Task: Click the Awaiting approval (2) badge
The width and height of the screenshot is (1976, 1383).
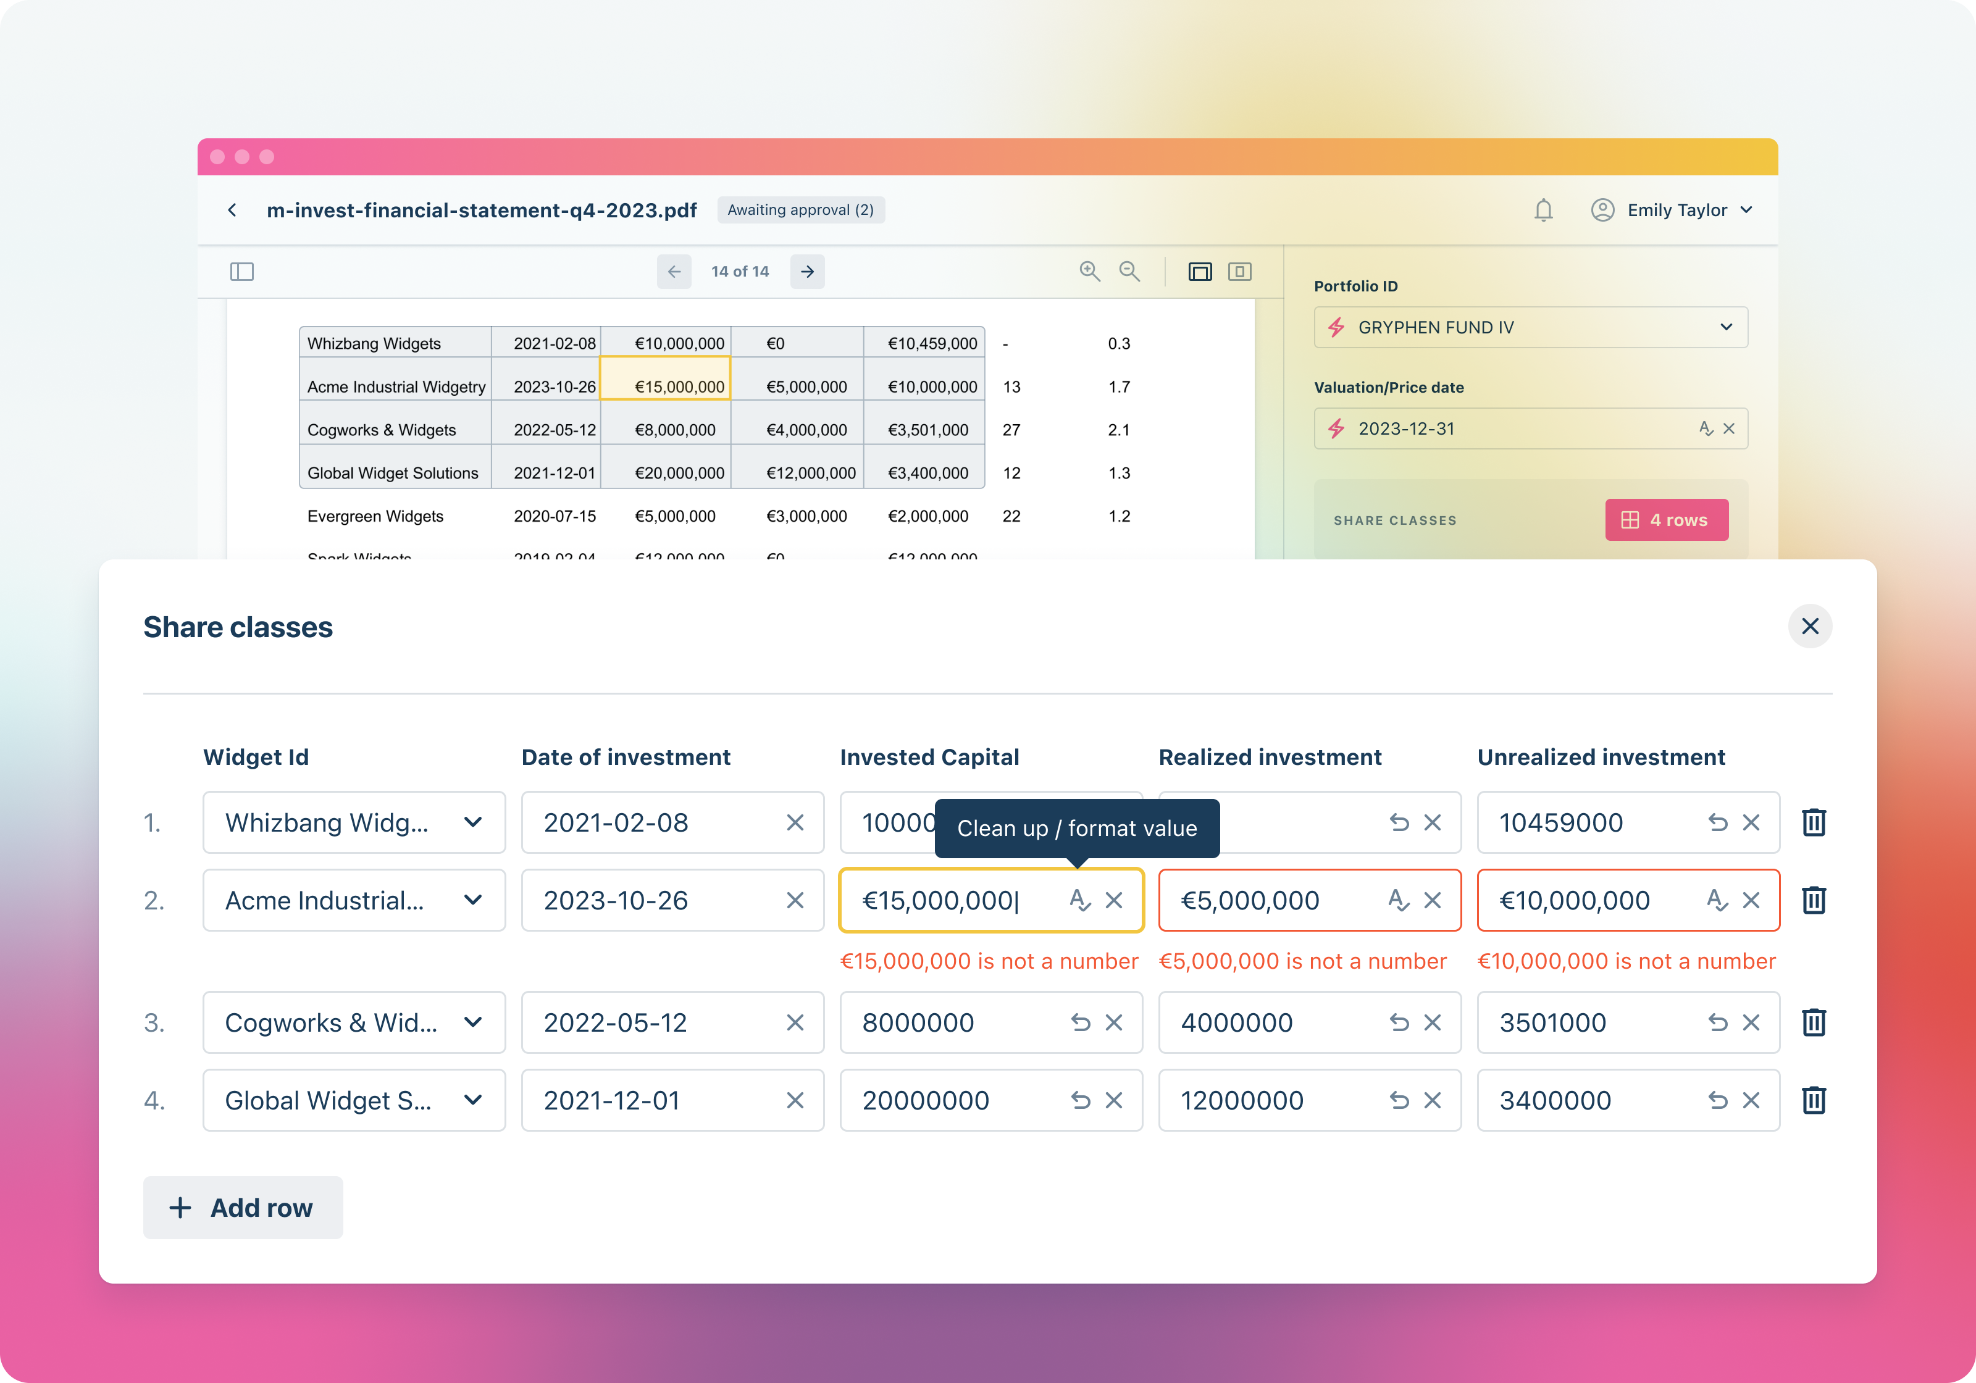Action: click(800, 210)
